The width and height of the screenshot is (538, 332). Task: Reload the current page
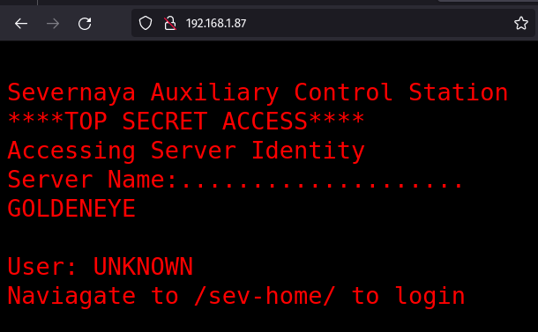click(x=85, y=24)
